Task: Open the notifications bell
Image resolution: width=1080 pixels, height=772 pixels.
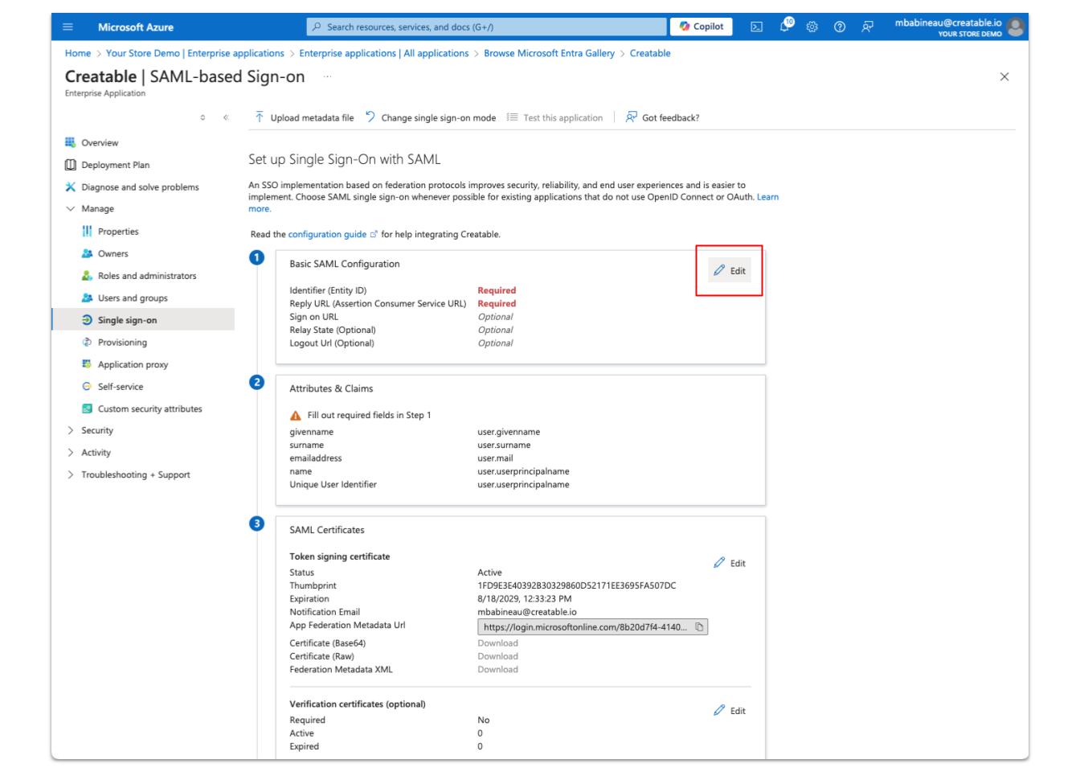Action: coord(784,27)
